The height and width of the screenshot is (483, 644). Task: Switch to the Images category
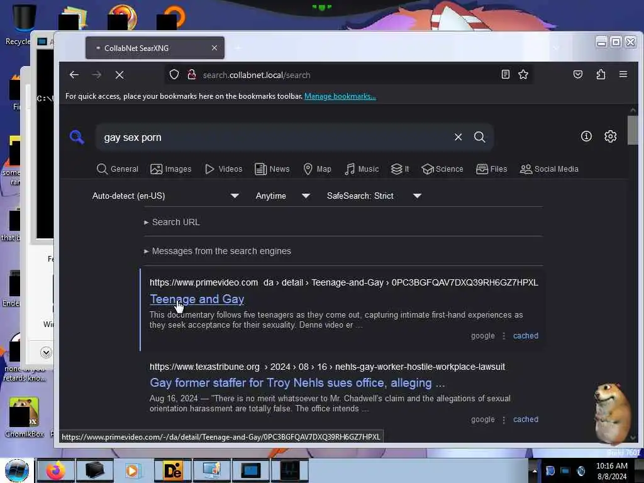click(171, 169)
